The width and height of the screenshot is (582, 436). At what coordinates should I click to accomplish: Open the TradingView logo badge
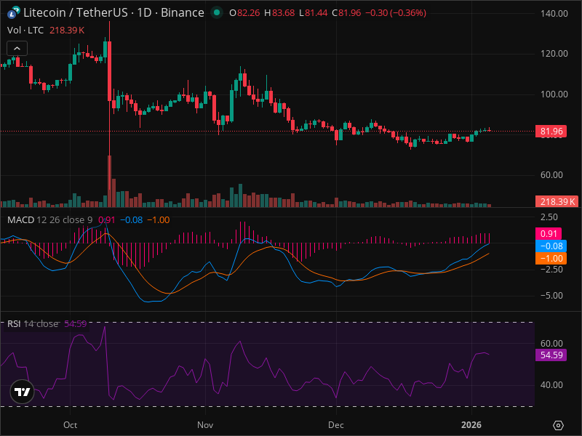[23, 392]
